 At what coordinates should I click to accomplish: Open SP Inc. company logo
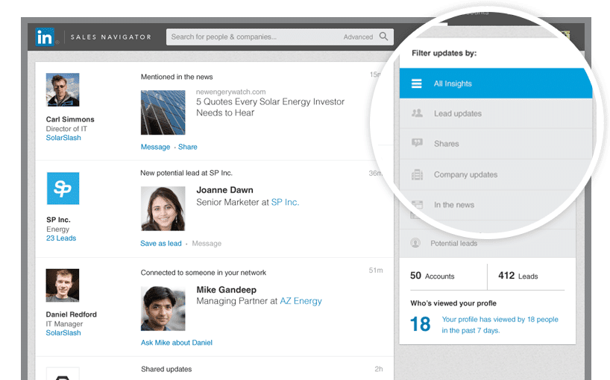(x=63, y=189)
